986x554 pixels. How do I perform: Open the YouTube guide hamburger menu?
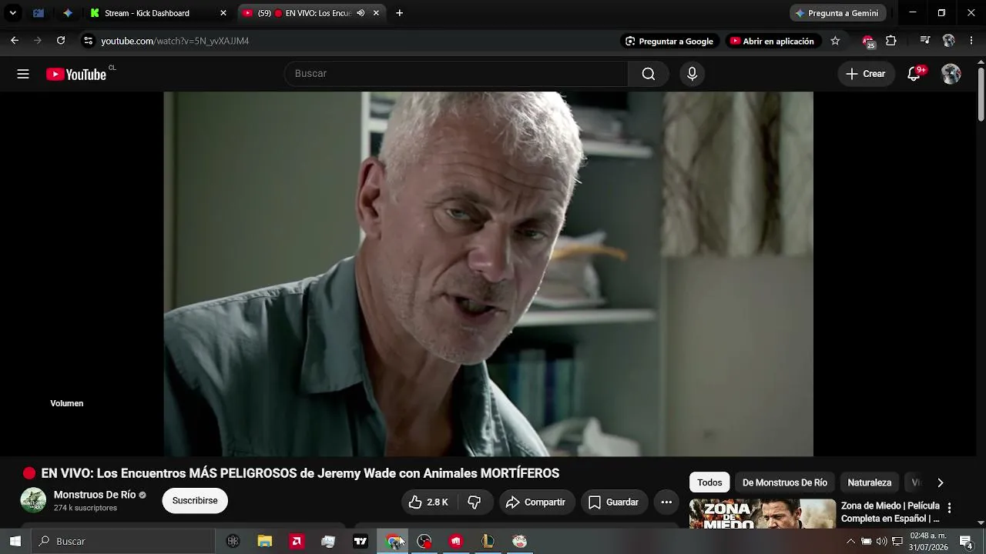coord(23,74)
